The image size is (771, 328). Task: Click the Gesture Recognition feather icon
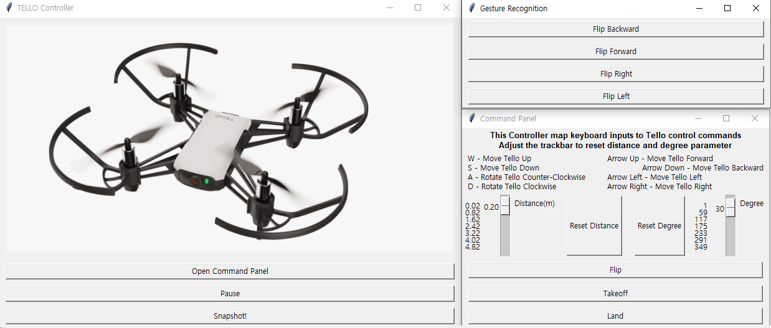point(473,8)
